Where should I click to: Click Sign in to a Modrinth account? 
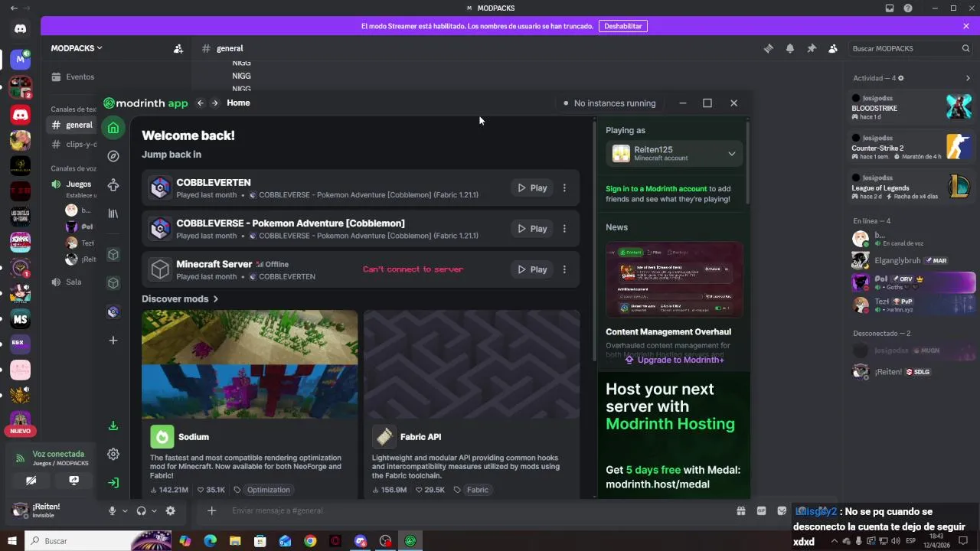[x=656, y=189]
